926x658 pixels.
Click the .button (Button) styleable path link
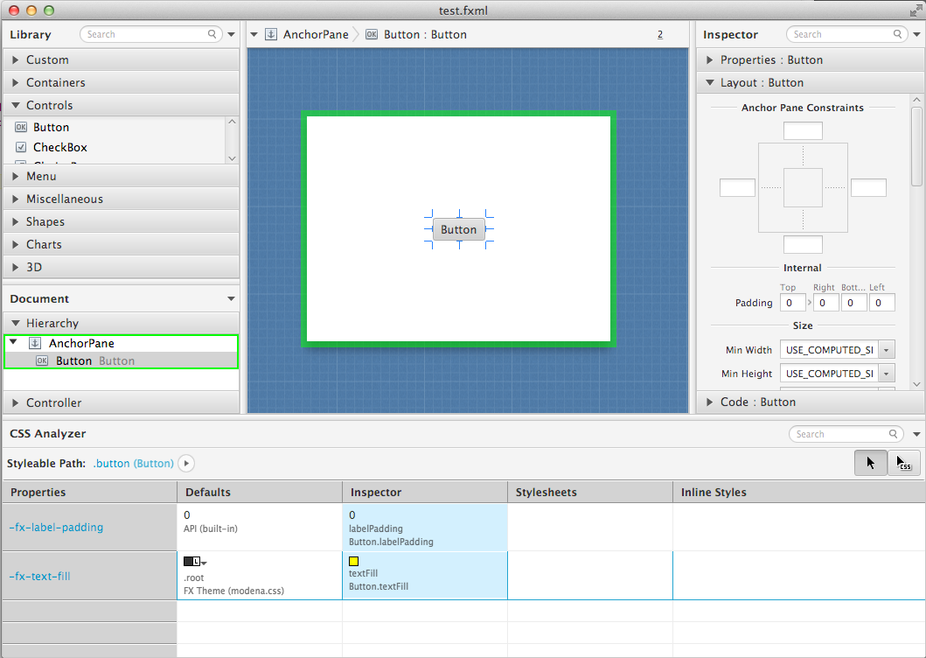(133, 464)
